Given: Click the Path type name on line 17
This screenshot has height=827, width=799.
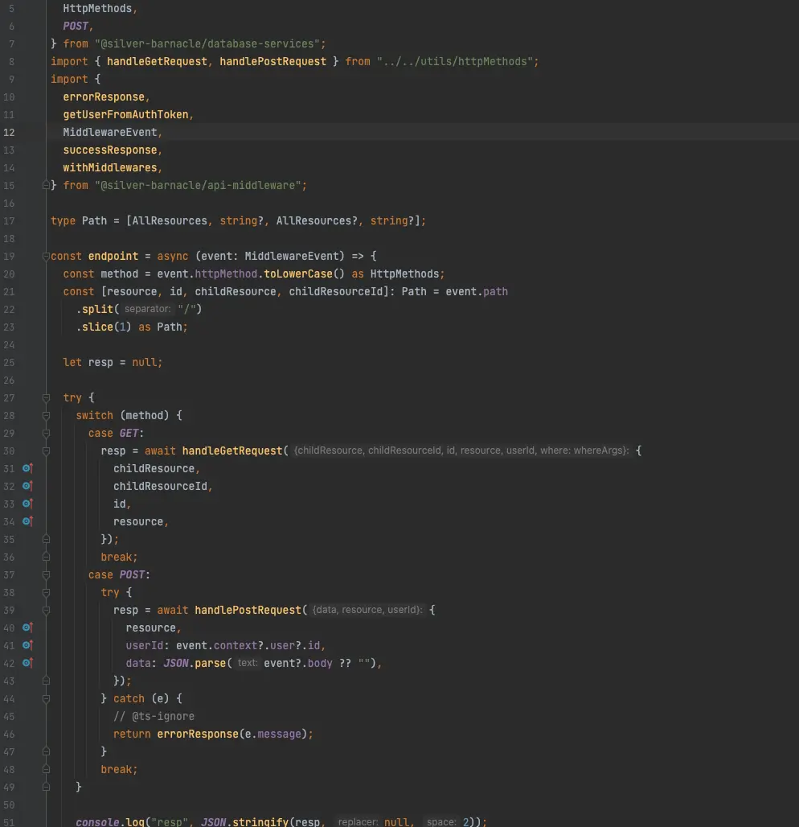Looking at the screenshot, I should coord(94,221).
